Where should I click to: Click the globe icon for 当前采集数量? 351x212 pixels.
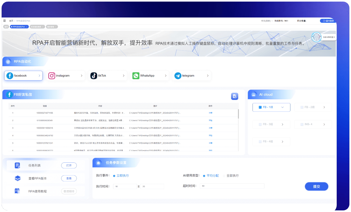point(316,37)
